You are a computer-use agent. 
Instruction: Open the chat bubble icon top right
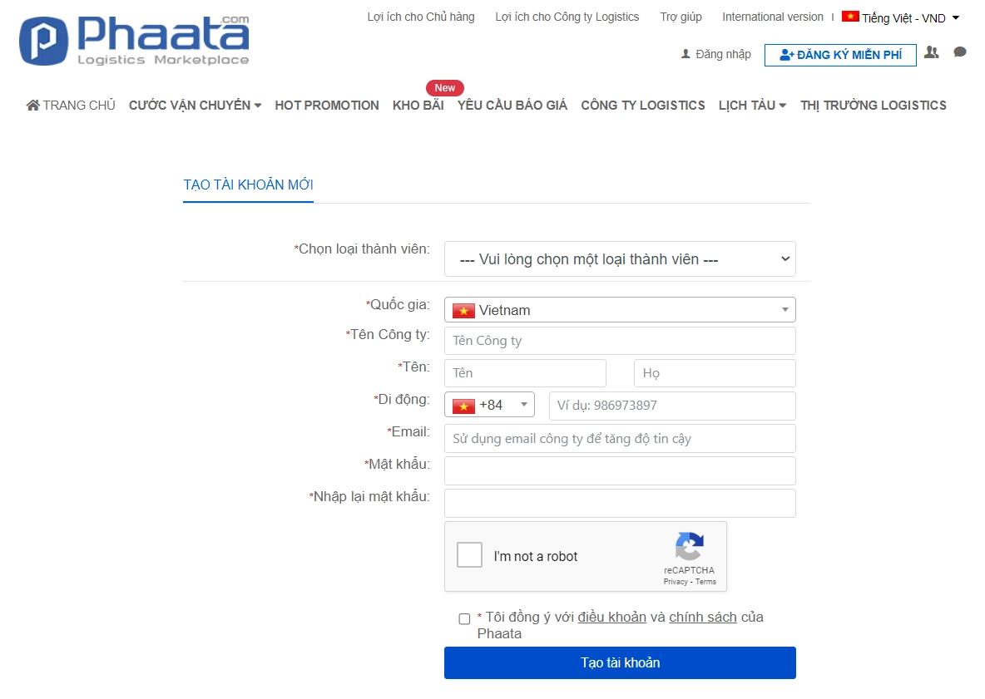click(x=959, y=52)
